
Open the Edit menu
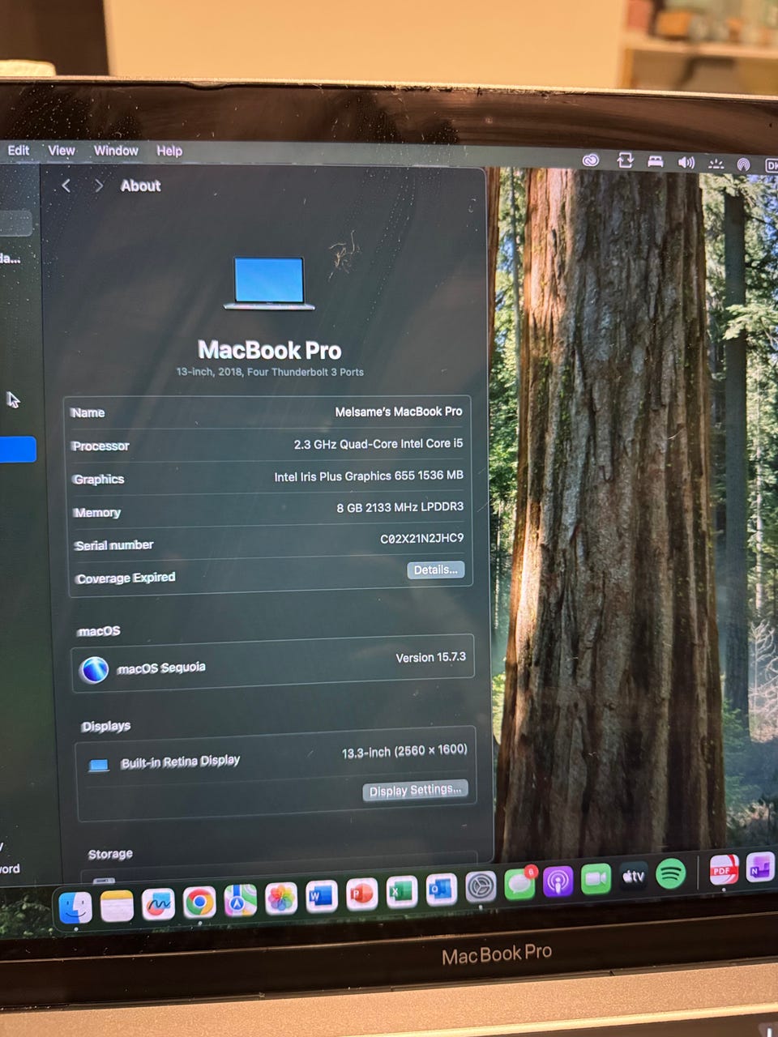[x=19, y=150]
